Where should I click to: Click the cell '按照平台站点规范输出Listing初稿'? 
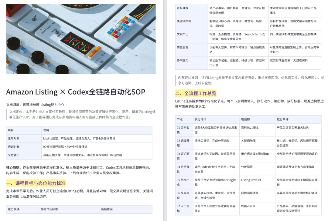pos(216,182)
